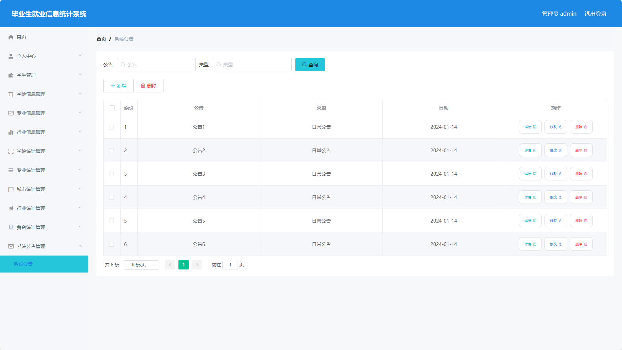Click the 前往 page number input
Viewport: 622px width, 350px height.
tap(230, 265)
